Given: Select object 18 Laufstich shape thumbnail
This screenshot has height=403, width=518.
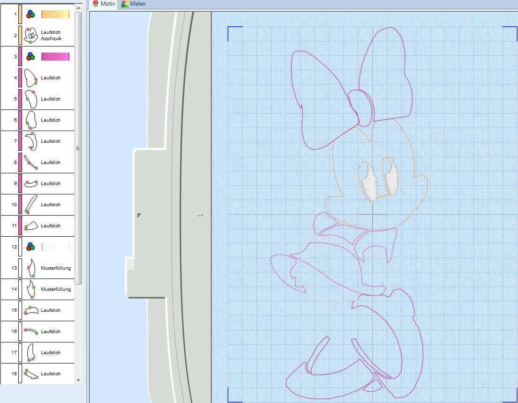Looking at the screenshot, I should pos(31,373).
